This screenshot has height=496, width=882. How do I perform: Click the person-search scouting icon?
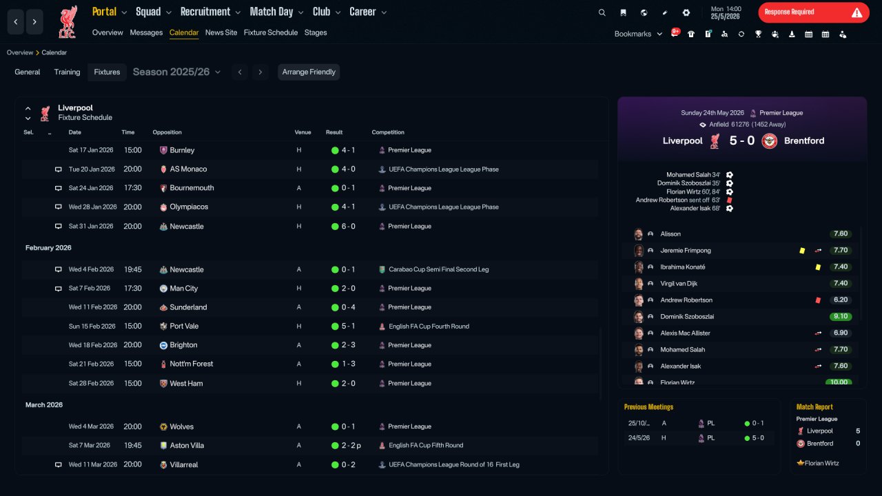(x=724, y=34)
